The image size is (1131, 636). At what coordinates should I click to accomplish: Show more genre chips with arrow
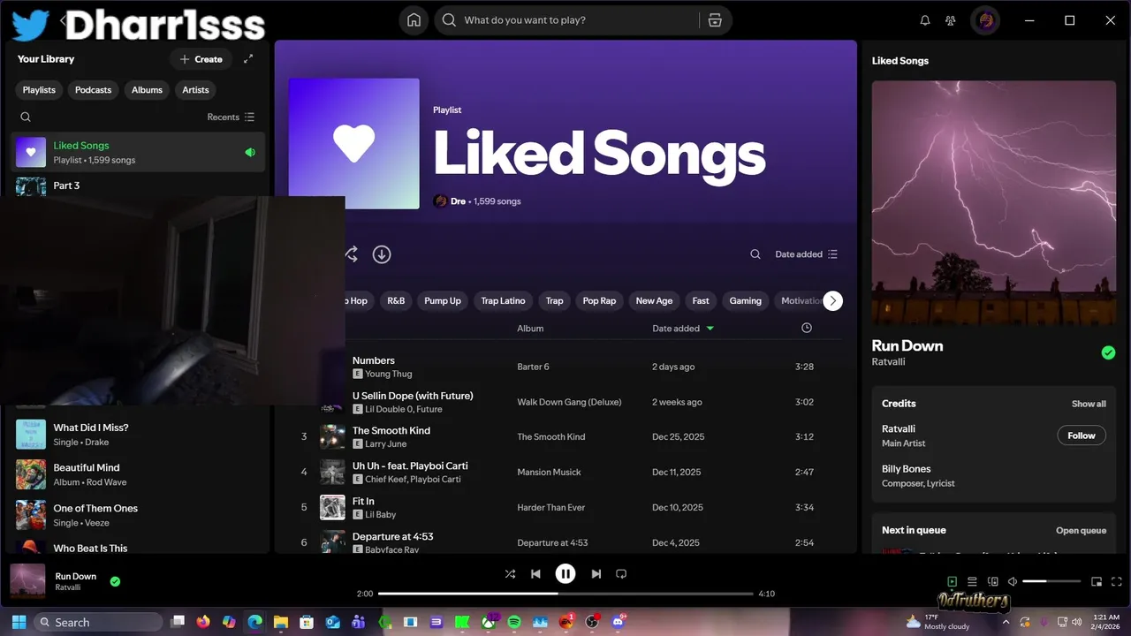(x=832, y=301)
